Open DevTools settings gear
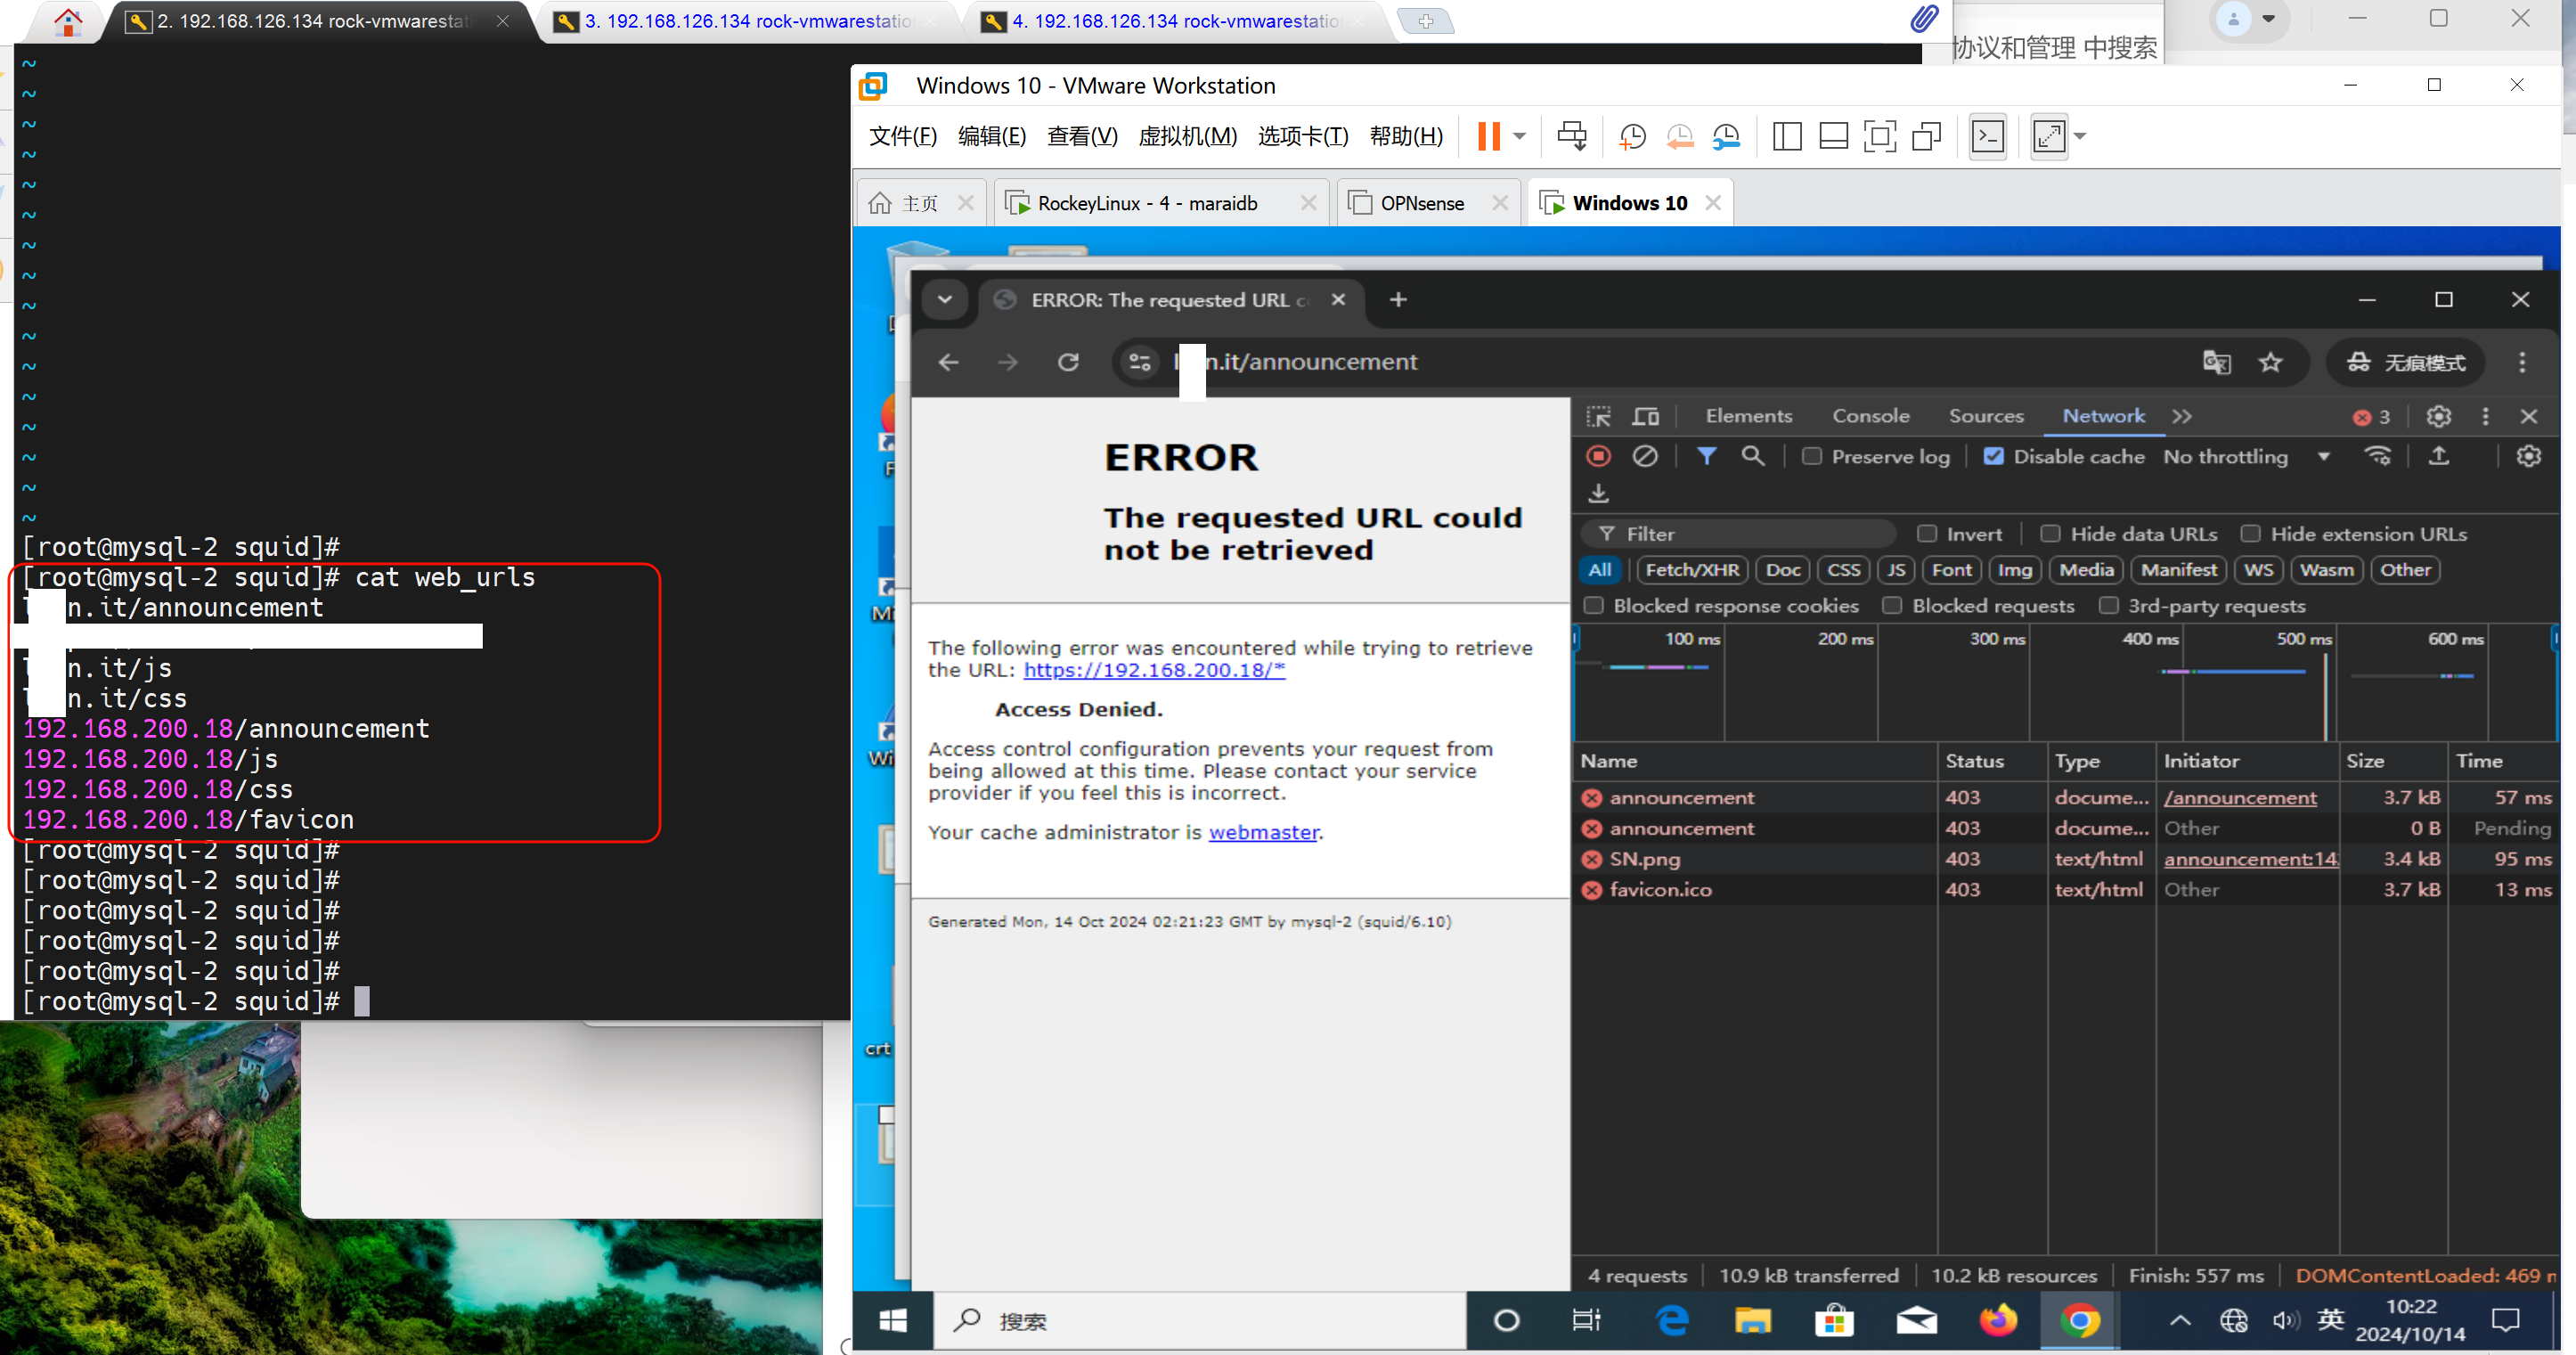Image resolution: width=2576 pixels, height=1355 pixels. pos(2438,416)
